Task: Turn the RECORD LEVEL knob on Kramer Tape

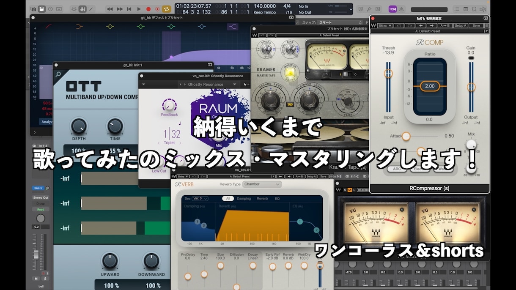Action: [x=271, y=101]
